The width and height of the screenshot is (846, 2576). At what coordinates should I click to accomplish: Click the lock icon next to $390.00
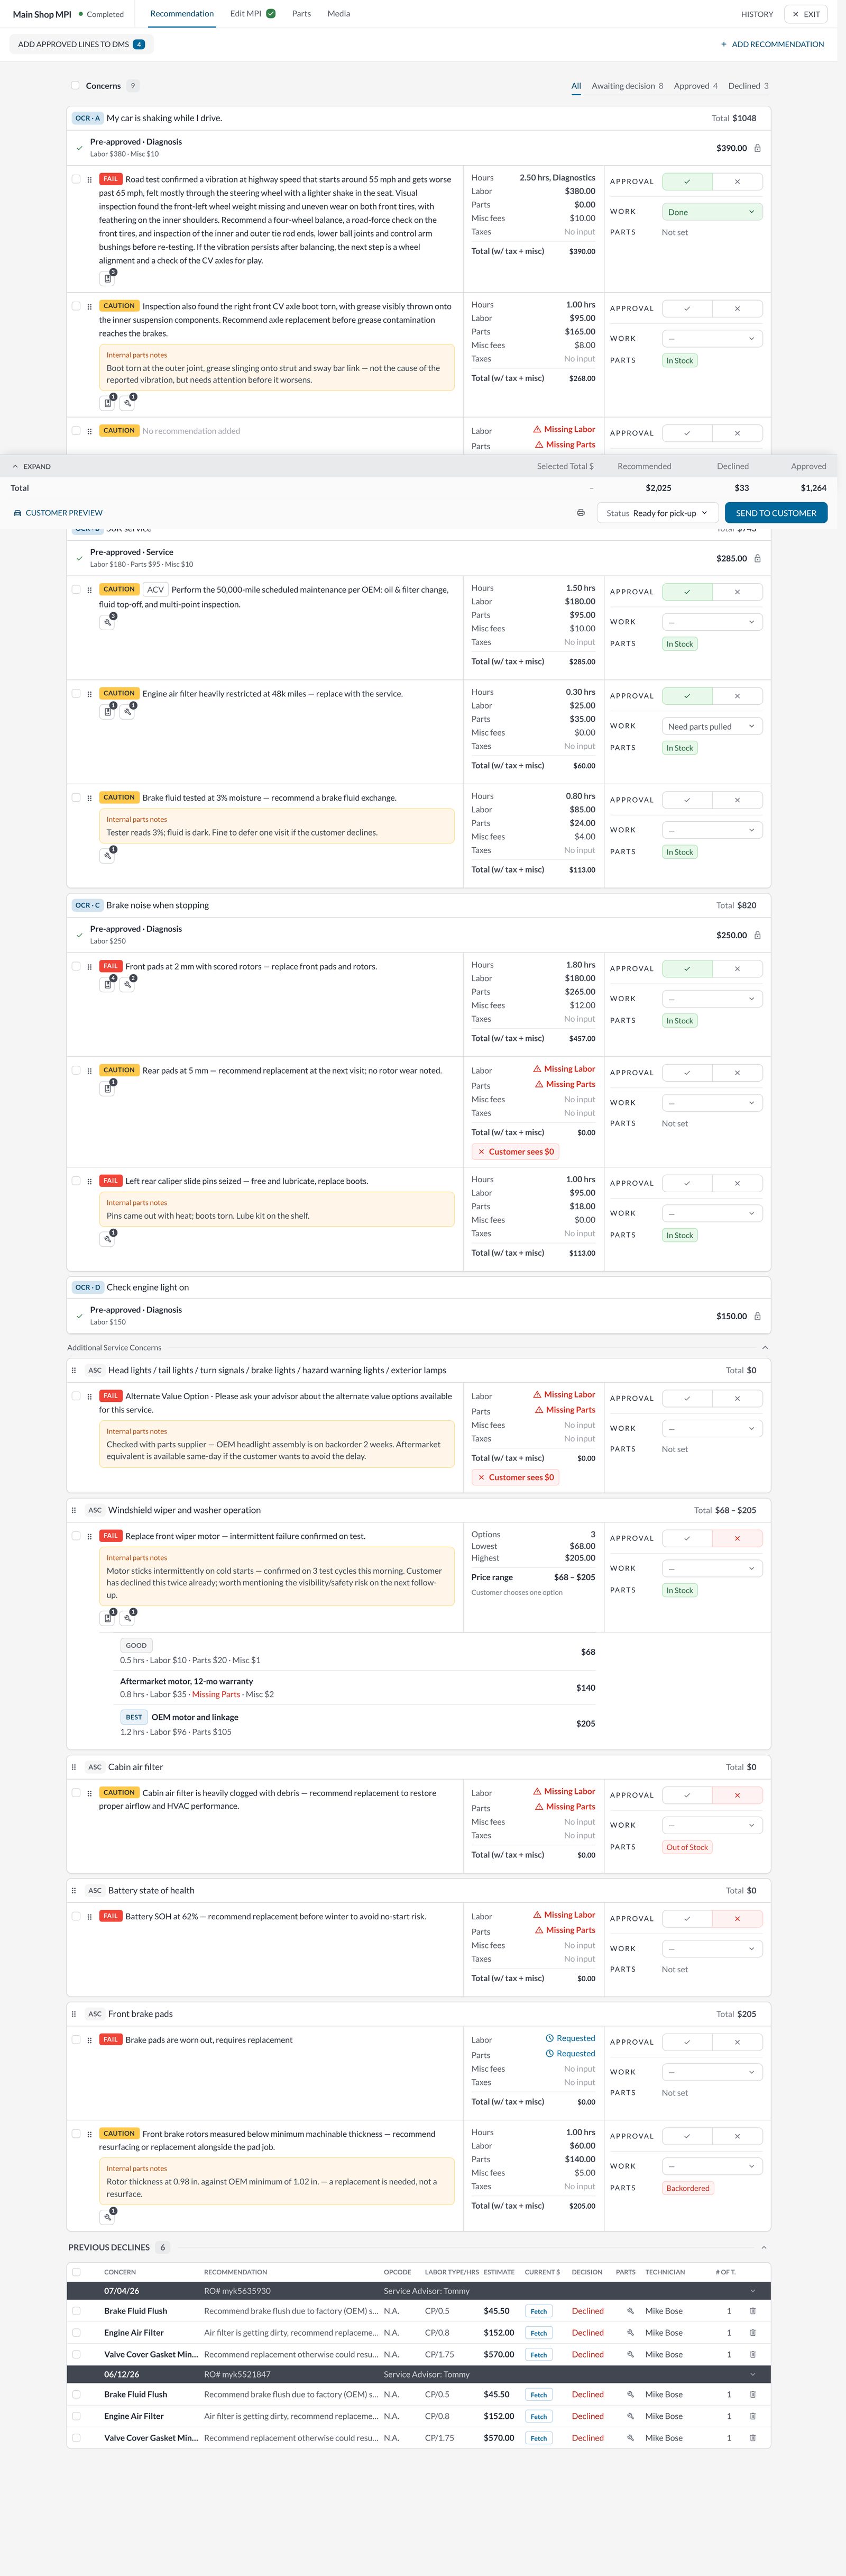757,148
